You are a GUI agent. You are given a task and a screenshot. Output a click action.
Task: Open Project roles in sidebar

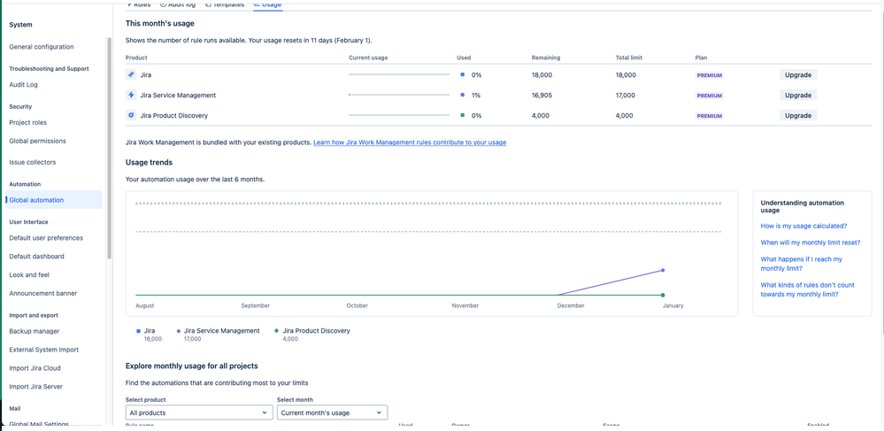point(27,122)
